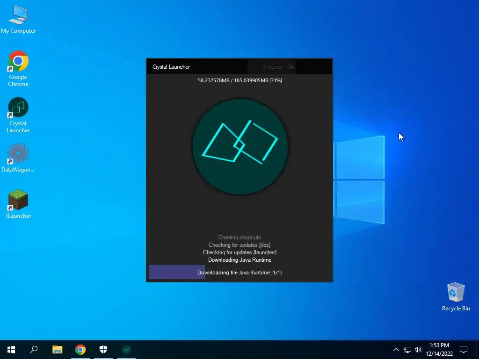Image resolution: width=479 pixels, height=359 pixels.
Task: Click the 'Creating shortcuts' status line
Action: pos(239,237)
